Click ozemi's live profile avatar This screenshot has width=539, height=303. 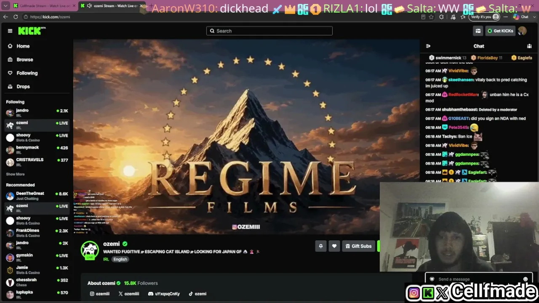coord(90,250)
